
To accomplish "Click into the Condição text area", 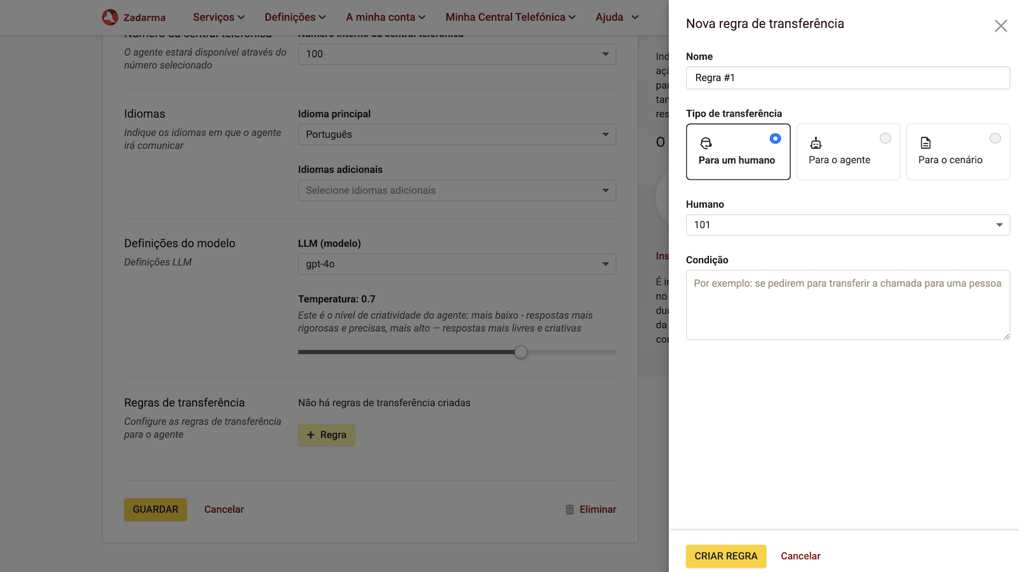I will tap(847, 305).
